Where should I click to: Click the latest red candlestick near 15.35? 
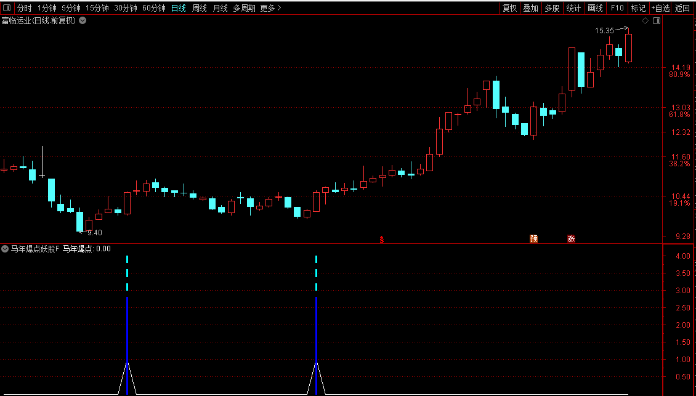point(628,48)
